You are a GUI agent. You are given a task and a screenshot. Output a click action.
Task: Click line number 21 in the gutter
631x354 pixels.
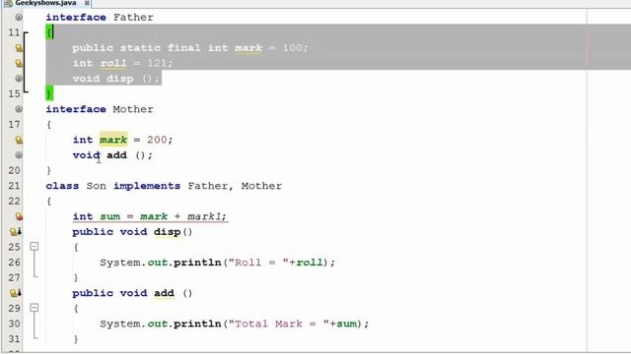click(x=14, y=186)
